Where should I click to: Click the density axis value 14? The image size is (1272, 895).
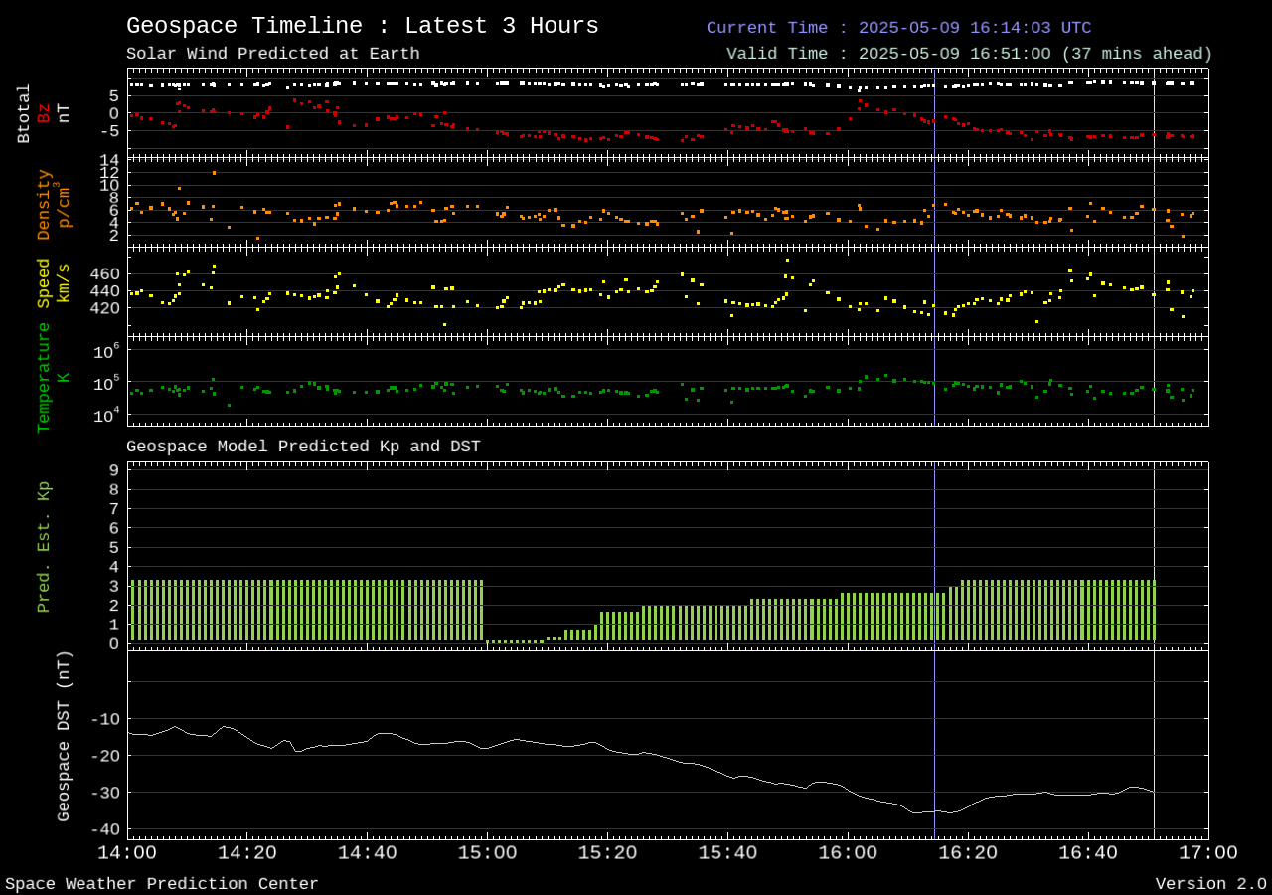(x=109, y=160)
